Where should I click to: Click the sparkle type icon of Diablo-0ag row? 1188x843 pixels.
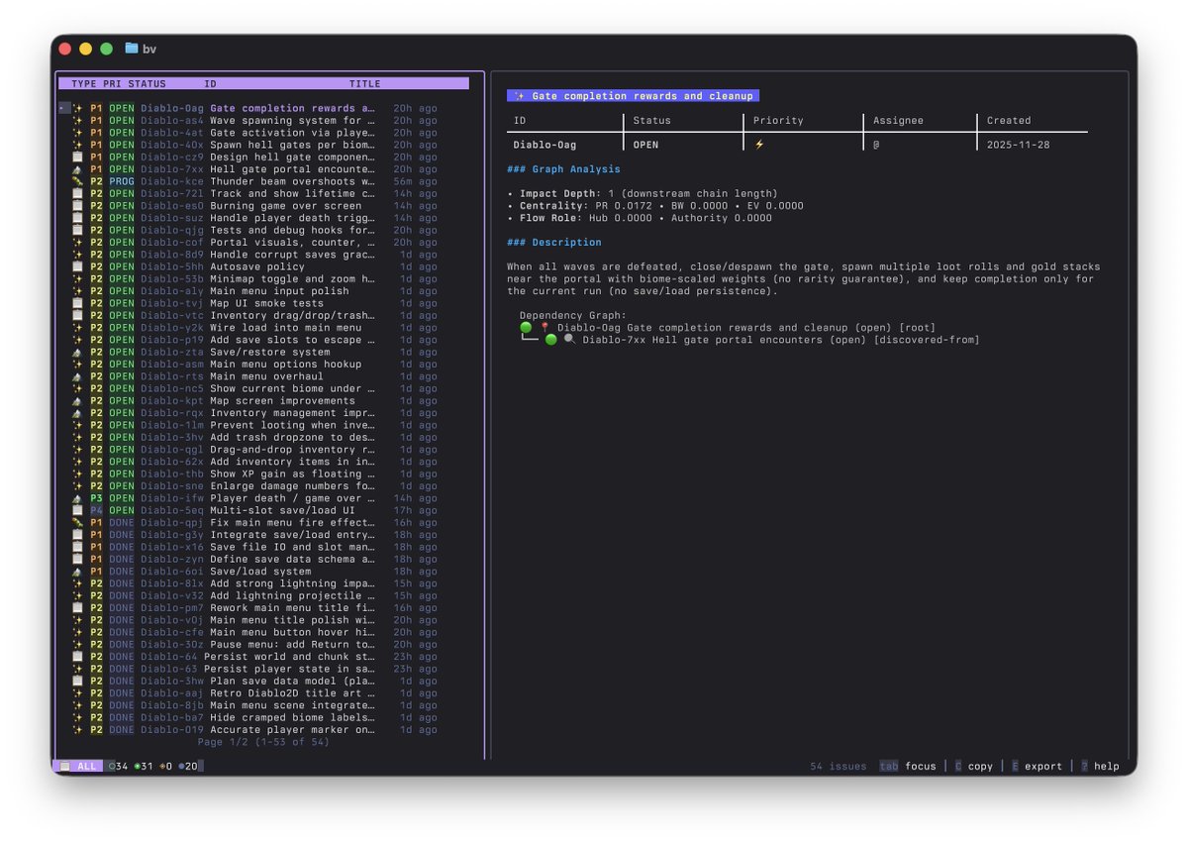(77, 109)
